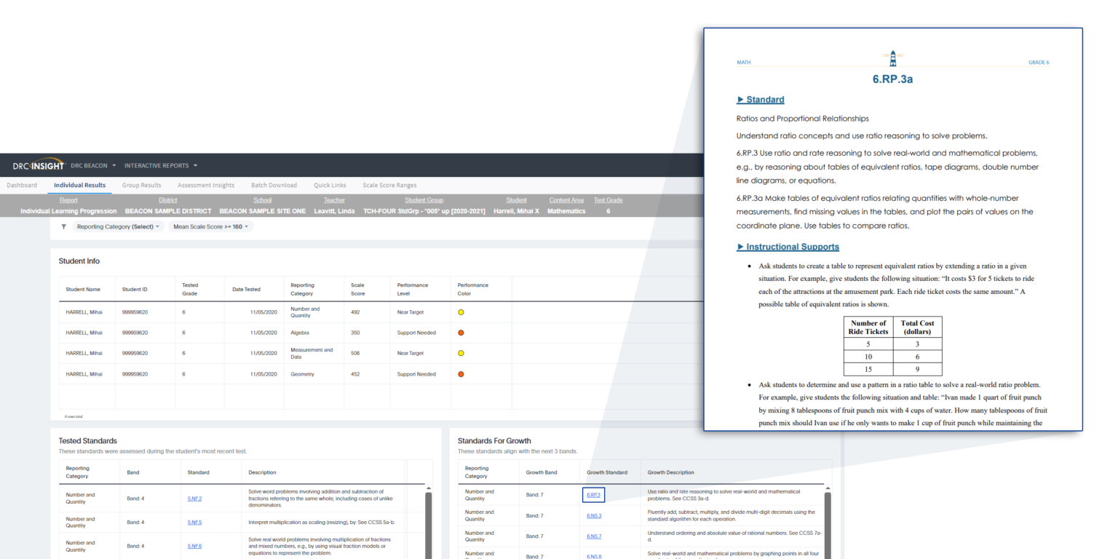Click the DRC INSIGHT logo
1118x559 pixels.
click(39, 165)
